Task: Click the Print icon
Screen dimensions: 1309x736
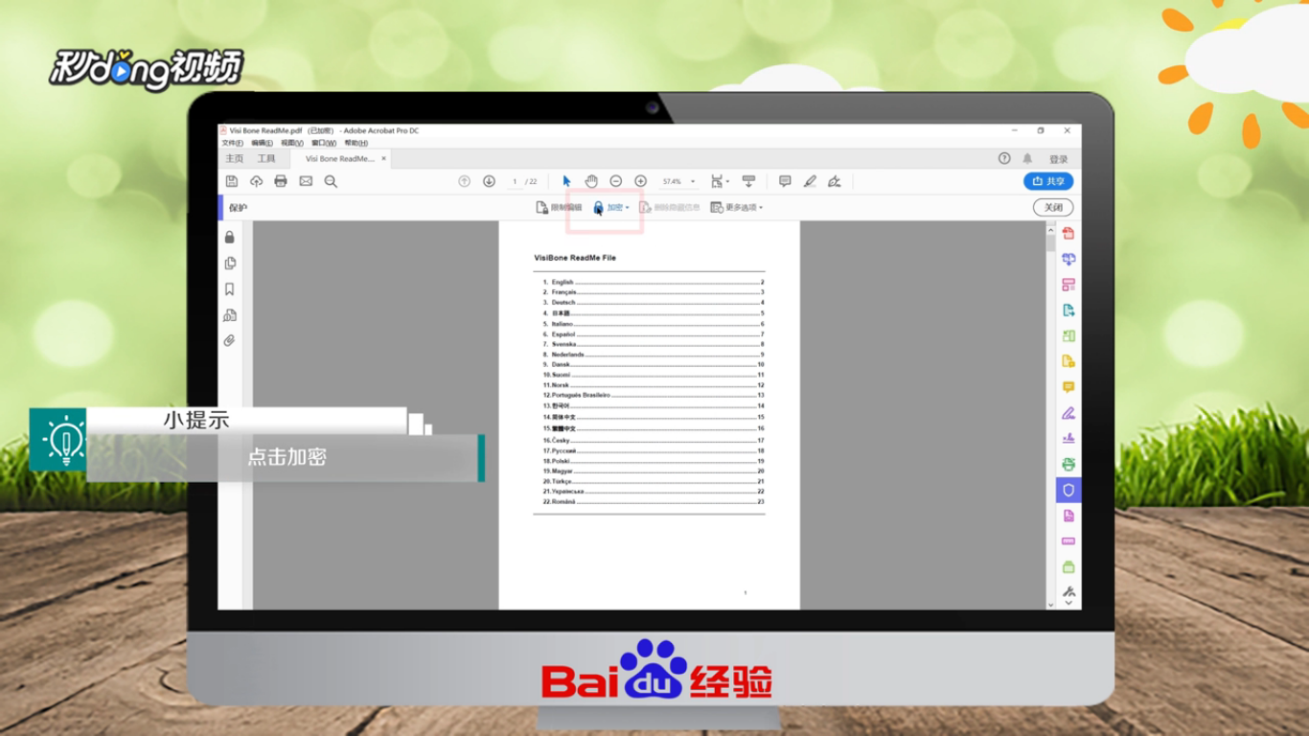Action: (x=280, y=181)
